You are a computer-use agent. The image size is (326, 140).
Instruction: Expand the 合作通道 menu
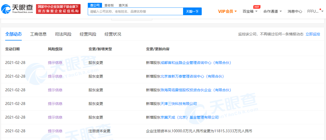[x=272, y=11]
